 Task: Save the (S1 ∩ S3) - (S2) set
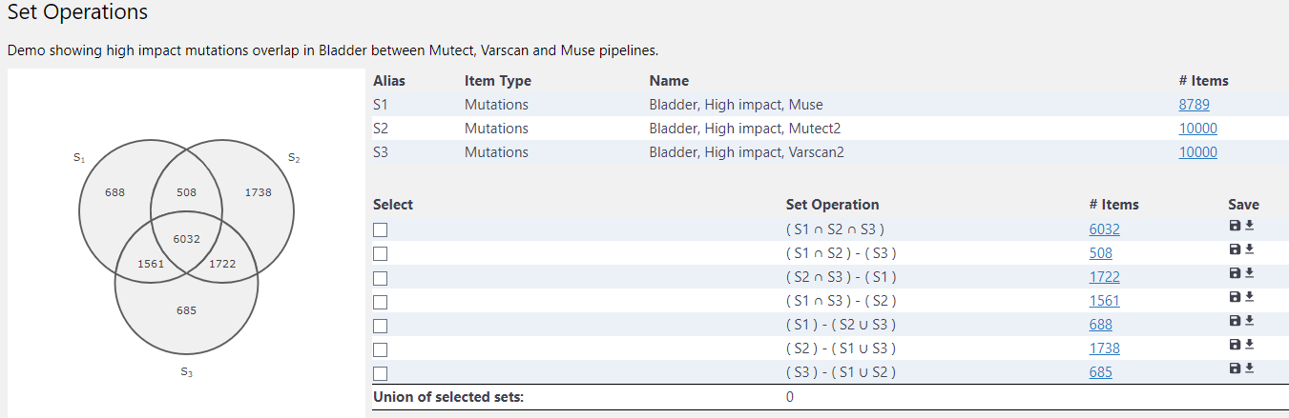point(1236,297)
